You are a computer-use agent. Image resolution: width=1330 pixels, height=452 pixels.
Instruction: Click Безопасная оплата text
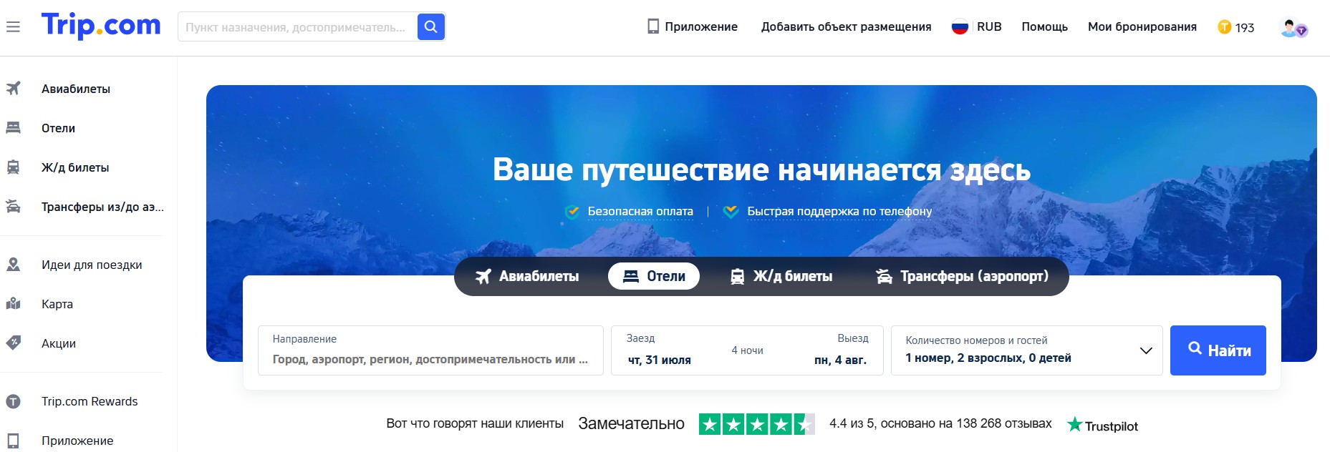point(640,211)
